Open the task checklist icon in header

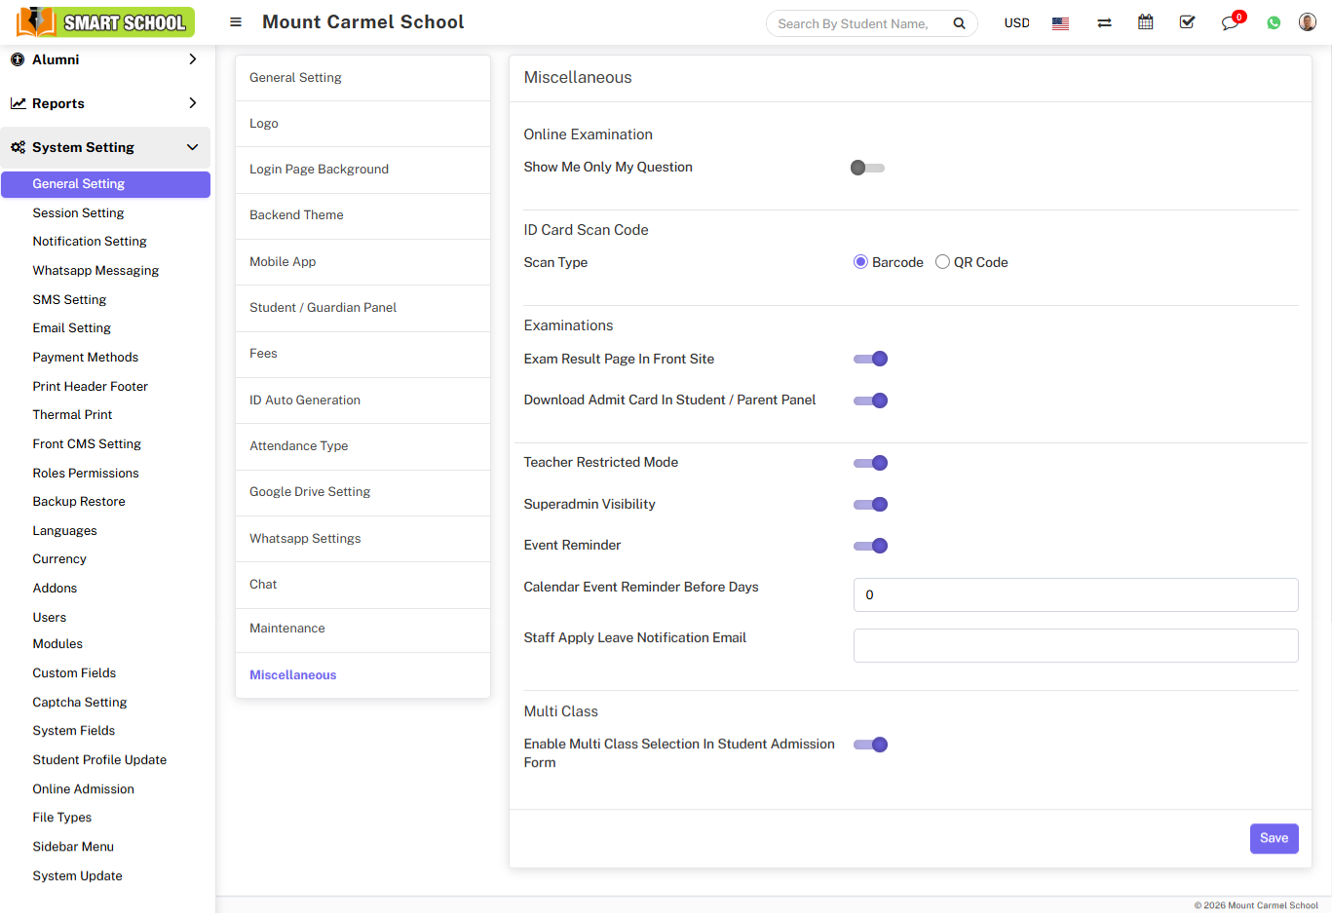[x=1187, y=22]
